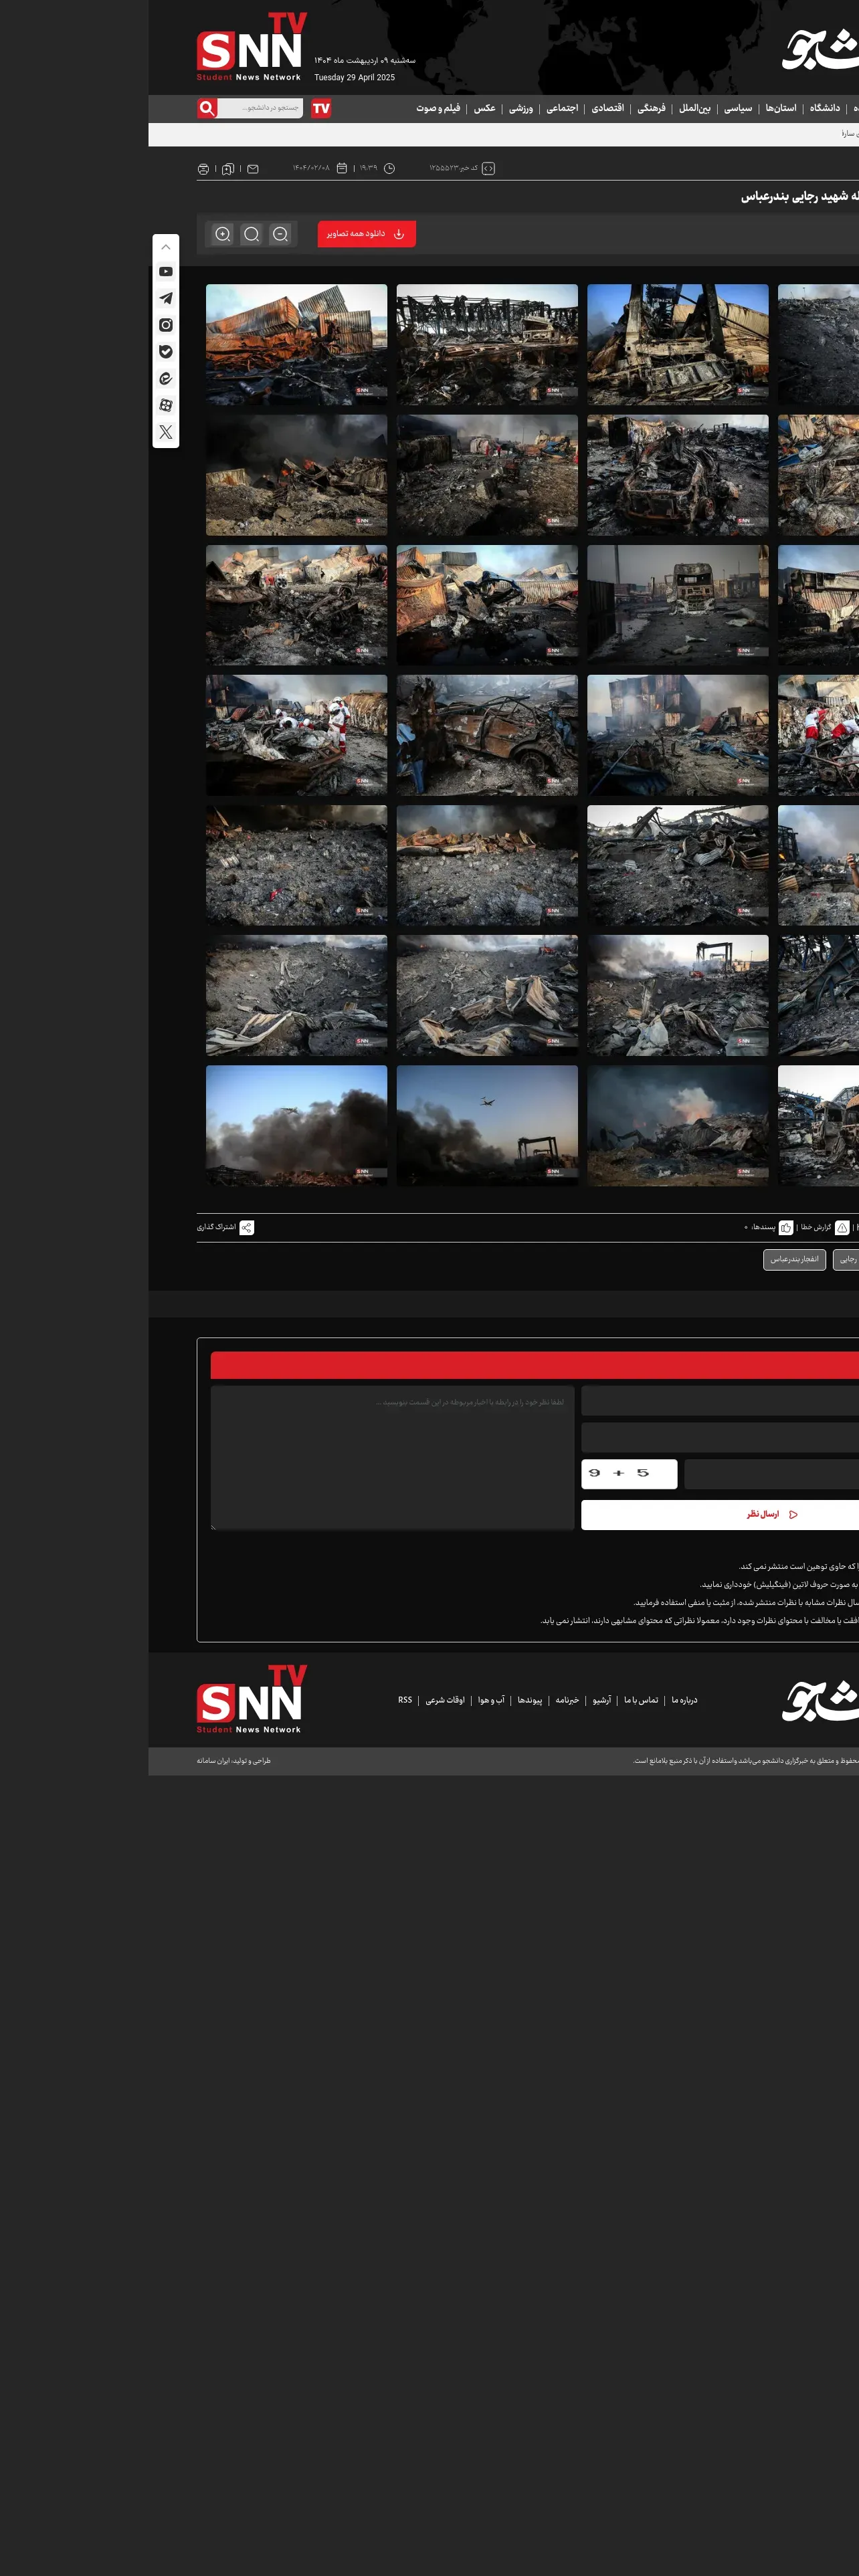Focus the site search input field
859x2576 pixels.
pos(260,108)
